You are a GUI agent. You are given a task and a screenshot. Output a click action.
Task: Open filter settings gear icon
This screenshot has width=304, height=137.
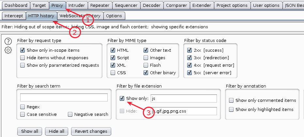click(8, 50)
